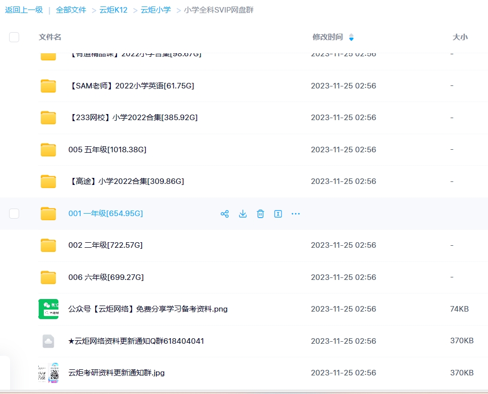The height and width of the screenshot is (394, 488).
Task: Click 006 六年级 folder icon
Action: pos(48,277)
